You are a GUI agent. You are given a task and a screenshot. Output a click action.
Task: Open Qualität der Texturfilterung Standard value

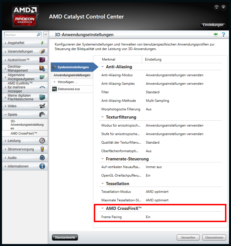(x=153, y=142)
